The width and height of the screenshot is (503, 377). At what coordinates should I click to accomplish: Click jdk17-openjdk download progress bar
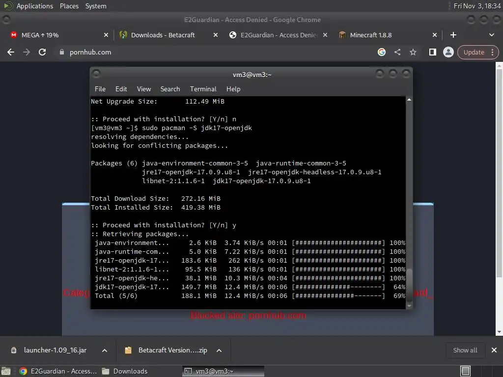point(338,287)
